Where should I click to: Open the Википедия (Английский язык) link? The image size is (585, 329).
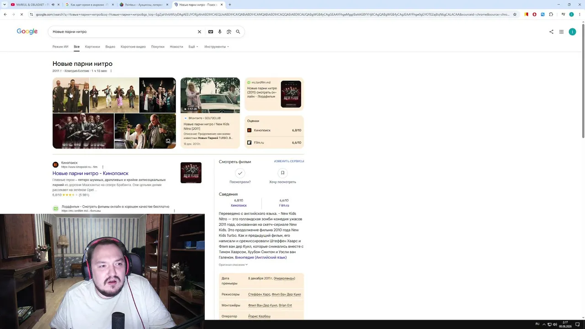pos(261,257)
